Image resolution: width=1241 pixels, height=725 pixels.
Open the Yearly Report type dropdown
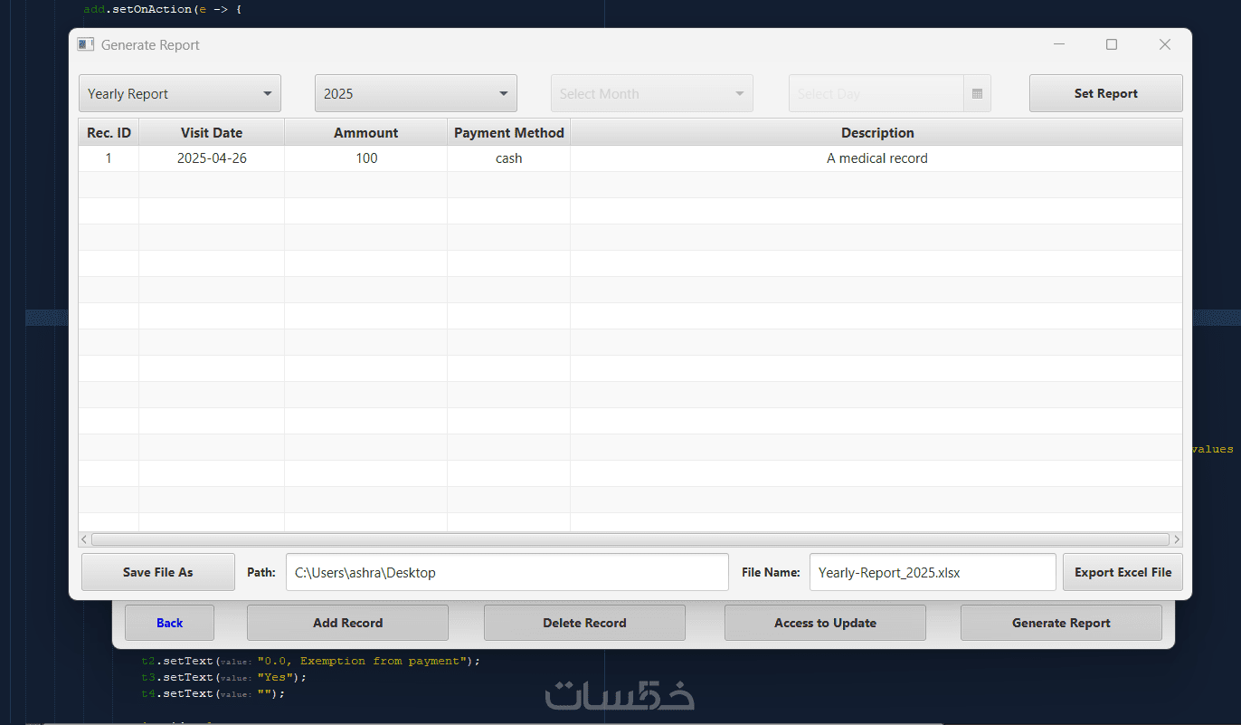tap(180, 93)
